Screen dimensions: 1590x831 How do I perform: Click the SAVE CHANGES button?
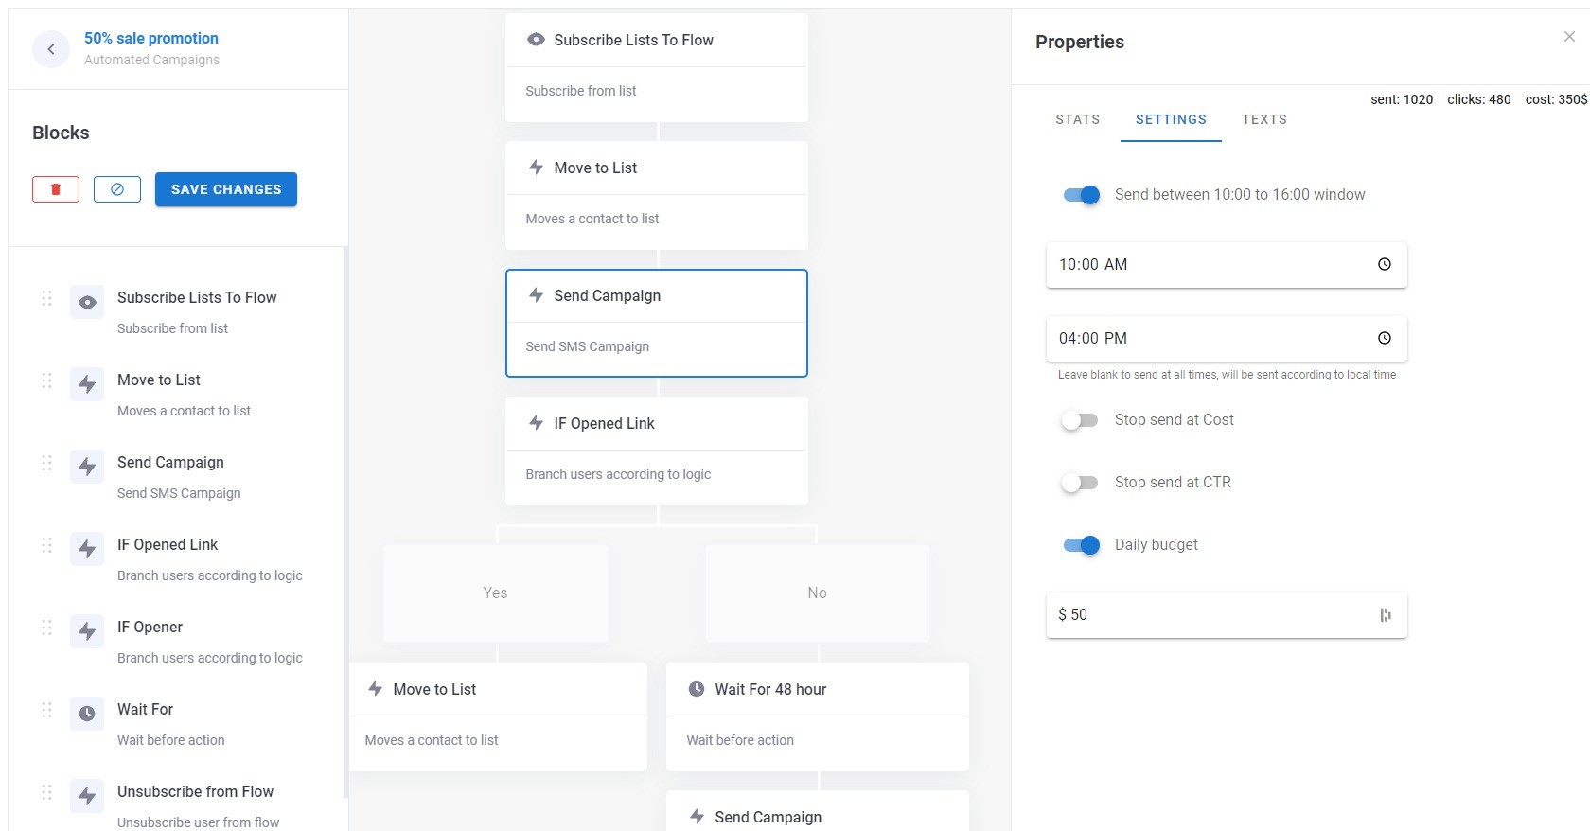[x=226, y=189]
